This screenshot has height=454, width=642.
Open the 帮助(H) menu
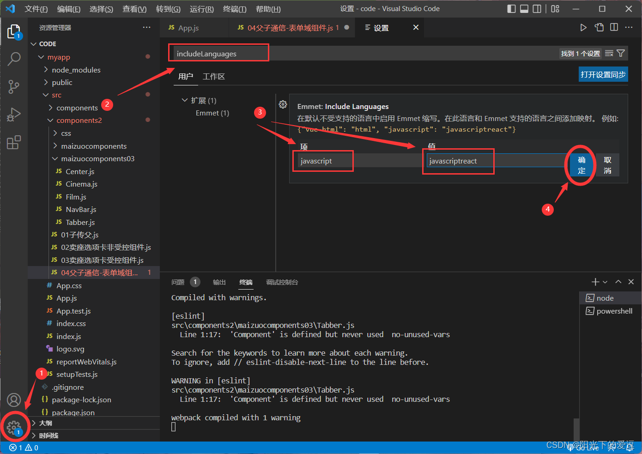click(x=268, y=9)
